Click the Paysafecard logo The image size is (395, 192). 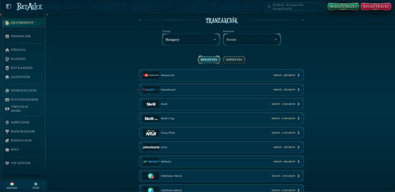point(151,89)
